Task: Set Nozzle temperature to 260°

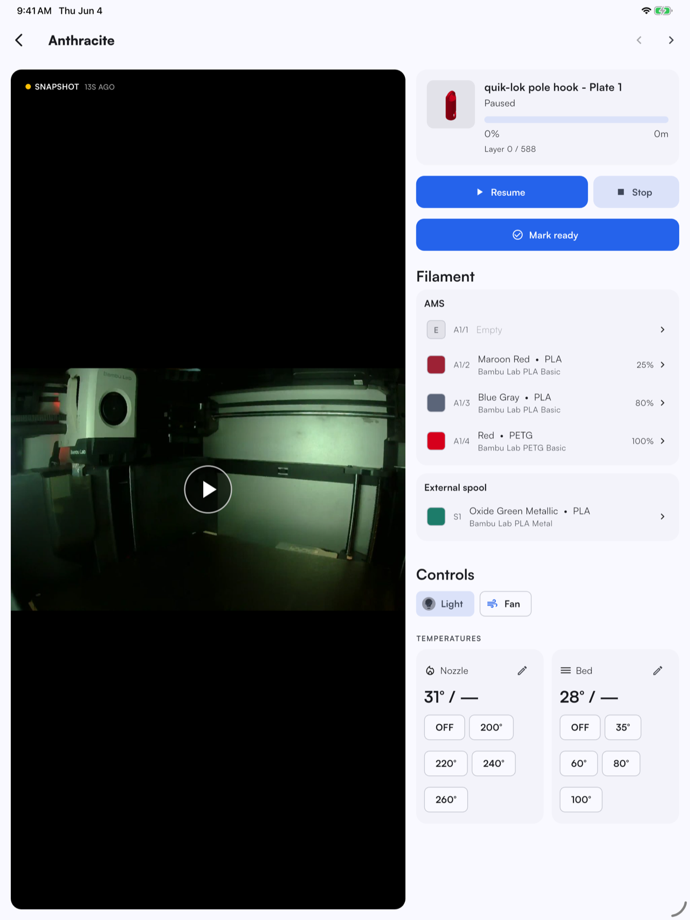Action: point(446,800)
